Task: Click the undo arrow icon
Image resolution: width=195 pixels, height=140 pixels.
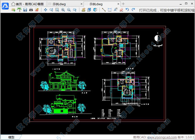Action: (x=127, y=10)
